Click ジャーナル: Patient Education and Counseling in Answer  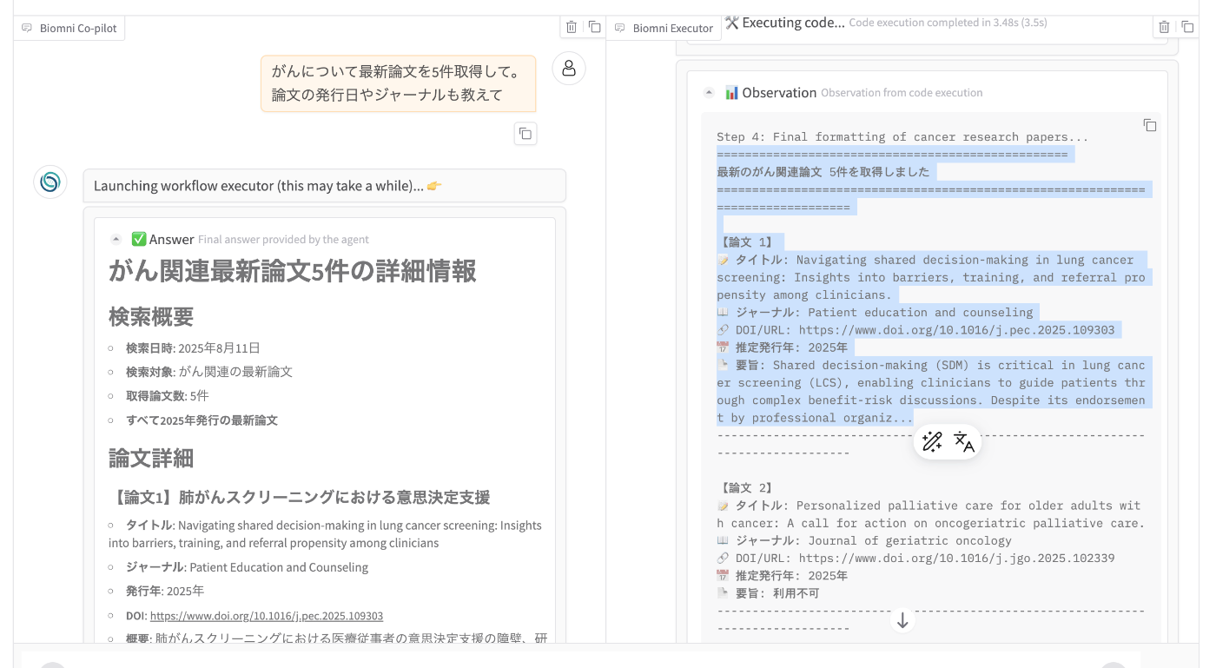(247, 567)
